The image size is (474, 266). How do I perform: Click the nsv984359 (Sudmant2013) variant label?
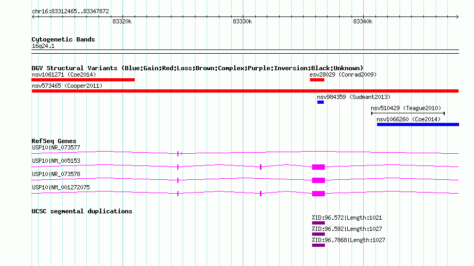click(354, 97)
